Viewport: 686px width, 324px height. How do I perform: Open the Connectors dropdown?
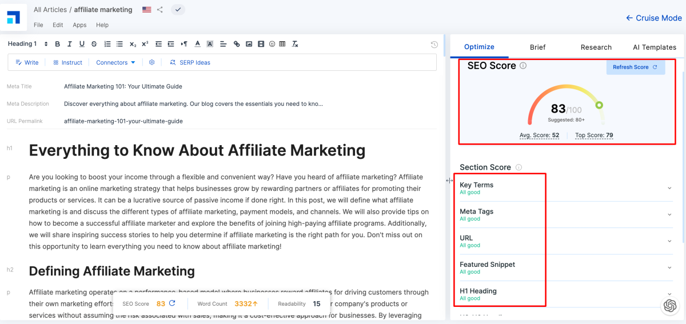[x=115, y=62]
